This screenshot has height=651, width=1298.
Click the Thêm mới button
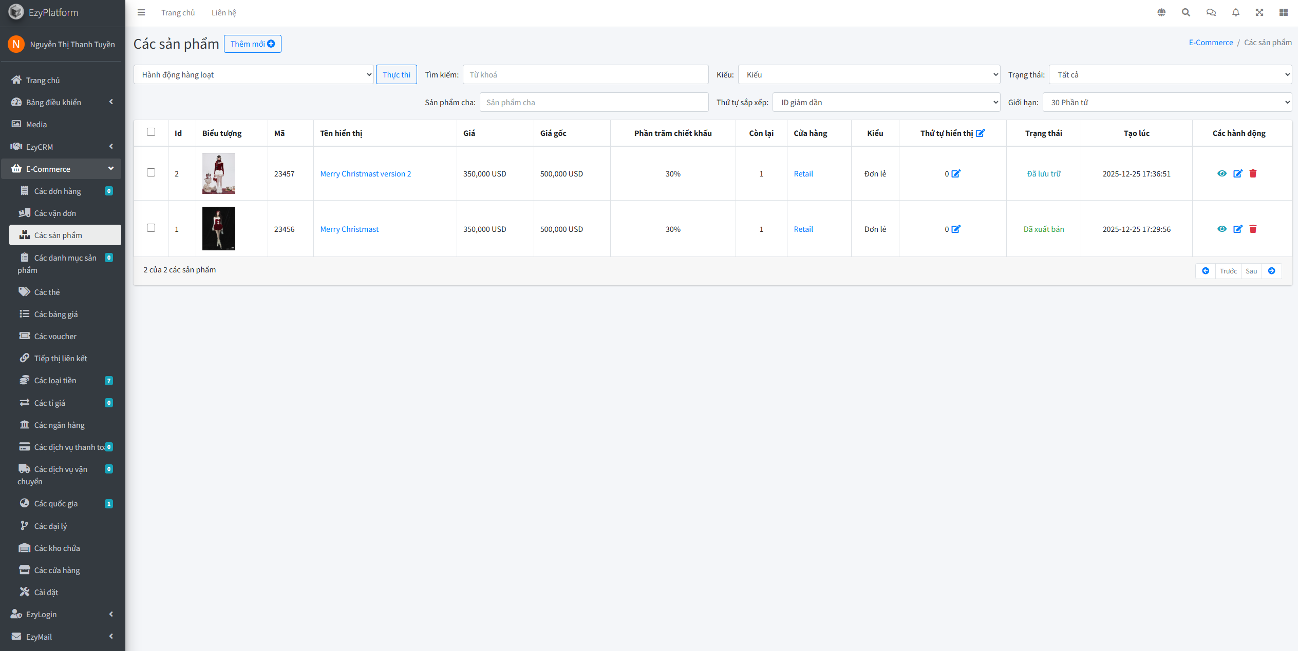(252, 44)
